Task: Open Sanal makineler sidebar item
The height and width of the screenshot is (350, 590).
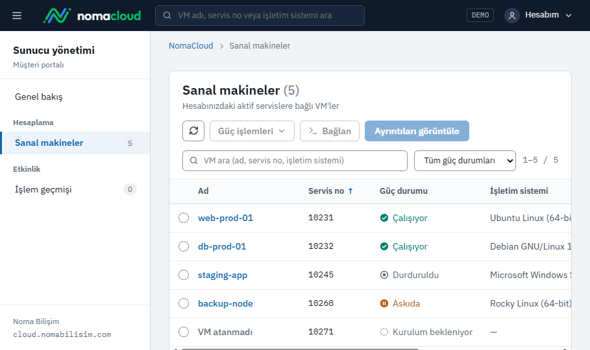Action: point(75,143)
